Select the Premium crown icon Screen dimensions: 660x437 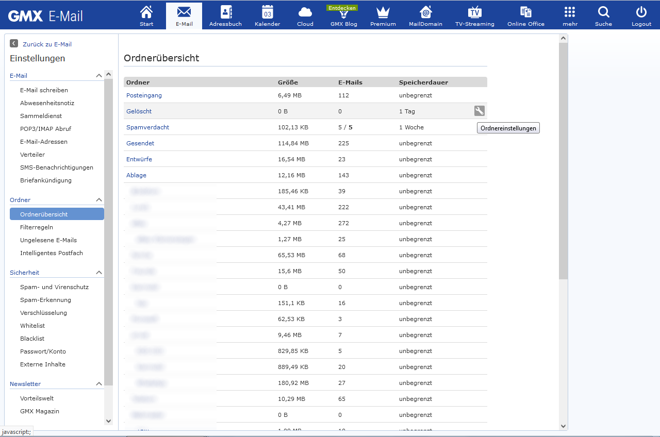[383, 15]
